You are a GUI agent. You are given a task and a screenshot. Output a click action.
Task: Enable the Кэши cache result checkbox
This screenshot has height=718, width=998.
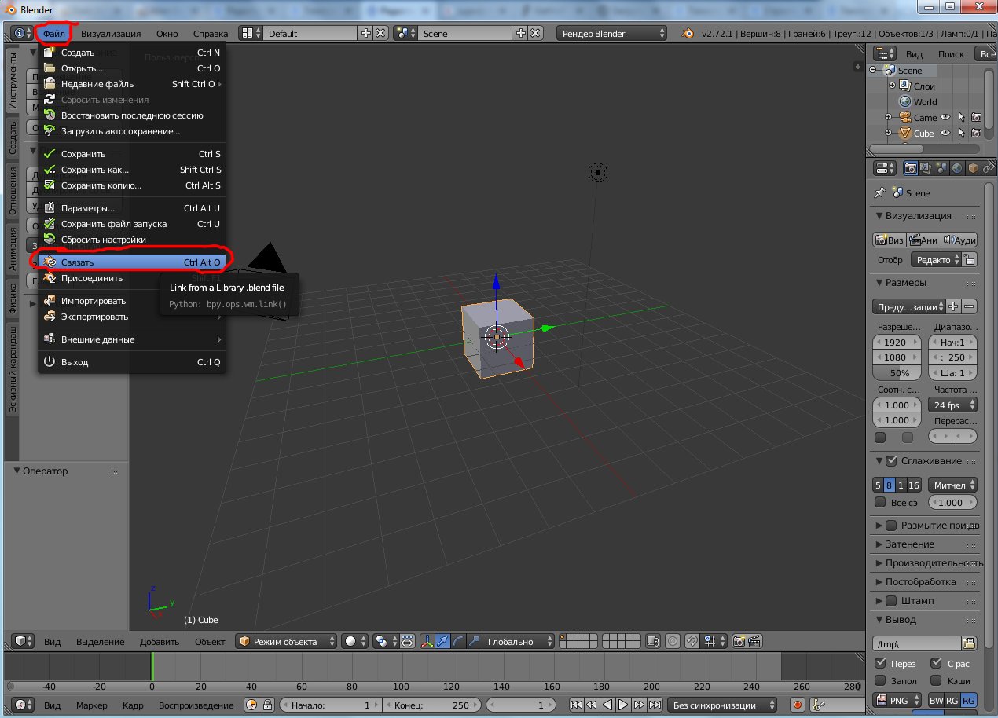click(937, 680)
